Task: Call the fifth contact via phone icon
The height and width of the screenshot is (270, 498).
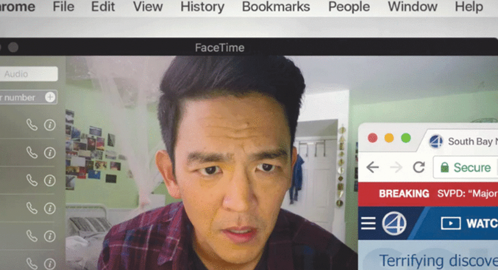Action: pos(32,236)
